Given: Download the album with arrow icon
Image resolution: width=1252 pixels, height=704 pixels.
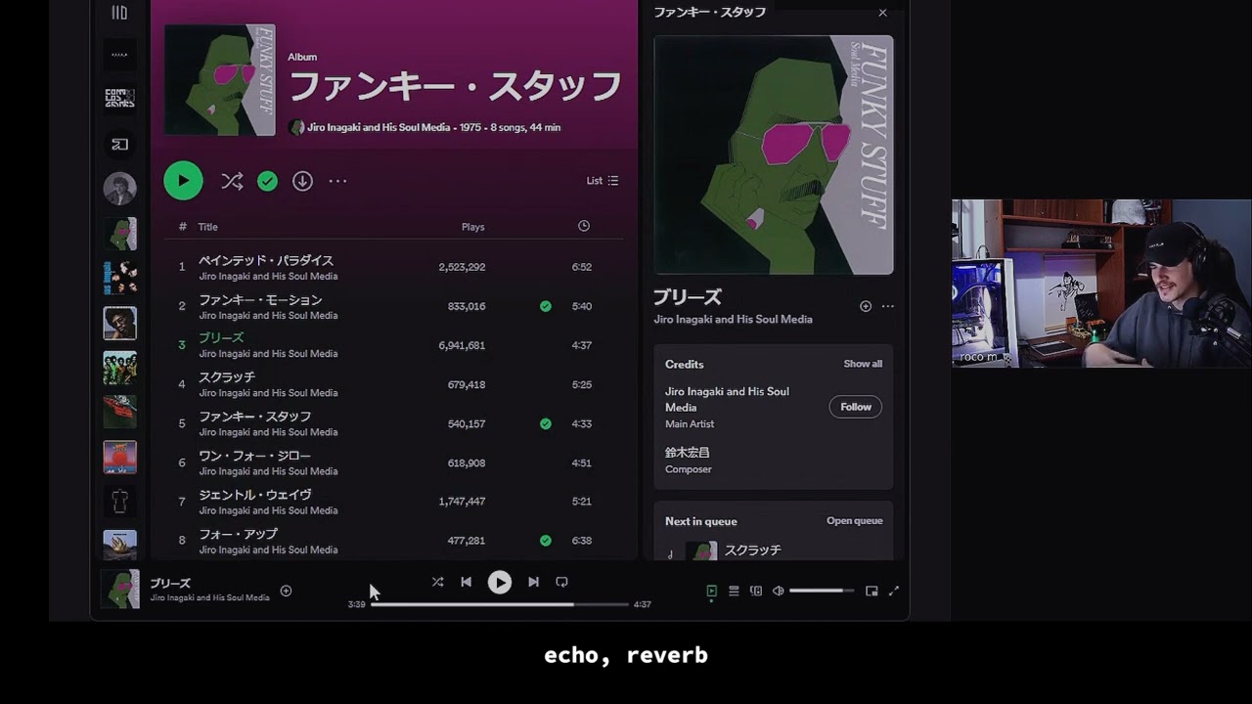Looking at the screenshot, I should (x=302, y=181).
